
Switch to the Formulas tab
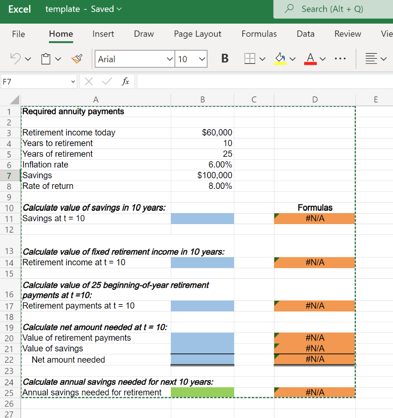pyautogui.click(x=259, y=34)
